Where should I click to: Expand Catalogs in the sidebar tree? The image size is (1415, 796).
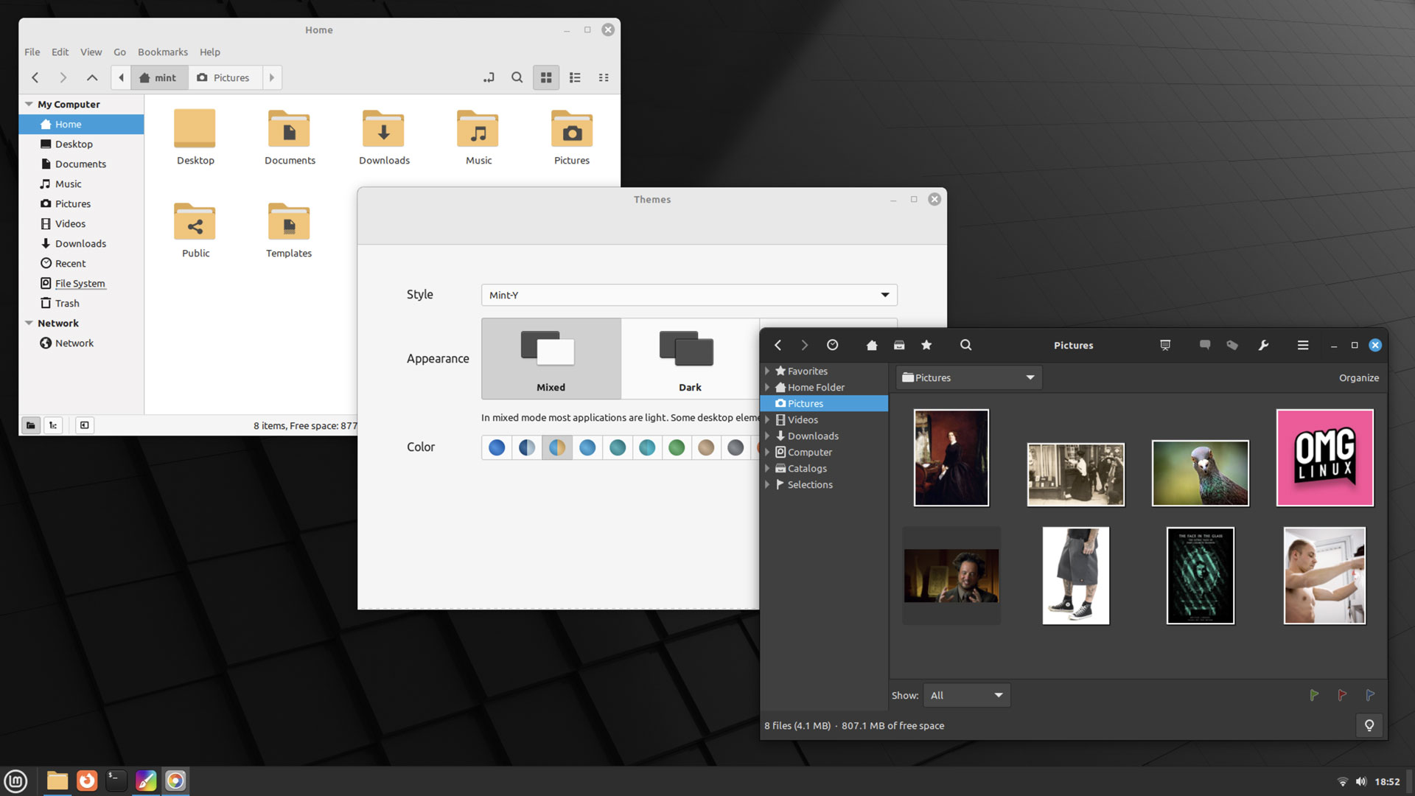[x=766, y=468]
